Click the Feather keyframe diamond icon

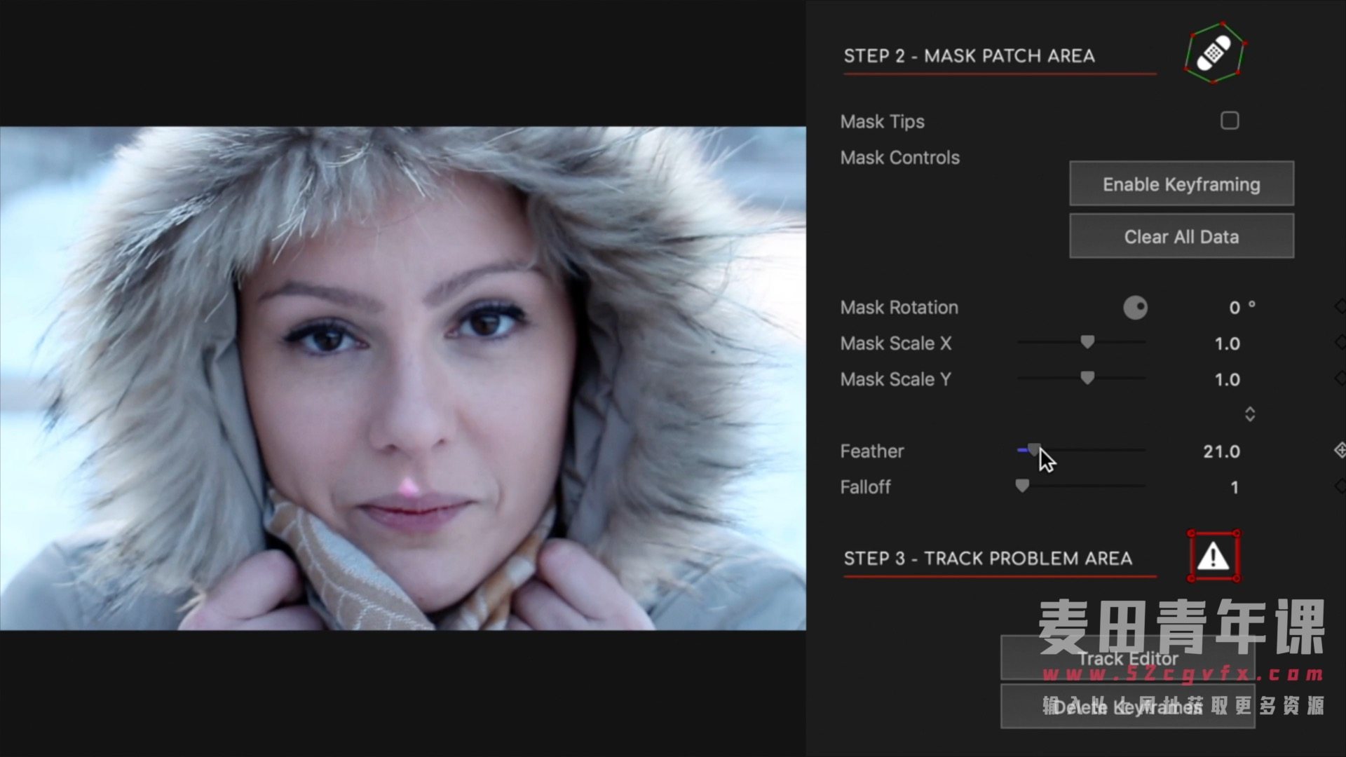click(1340, 450)
